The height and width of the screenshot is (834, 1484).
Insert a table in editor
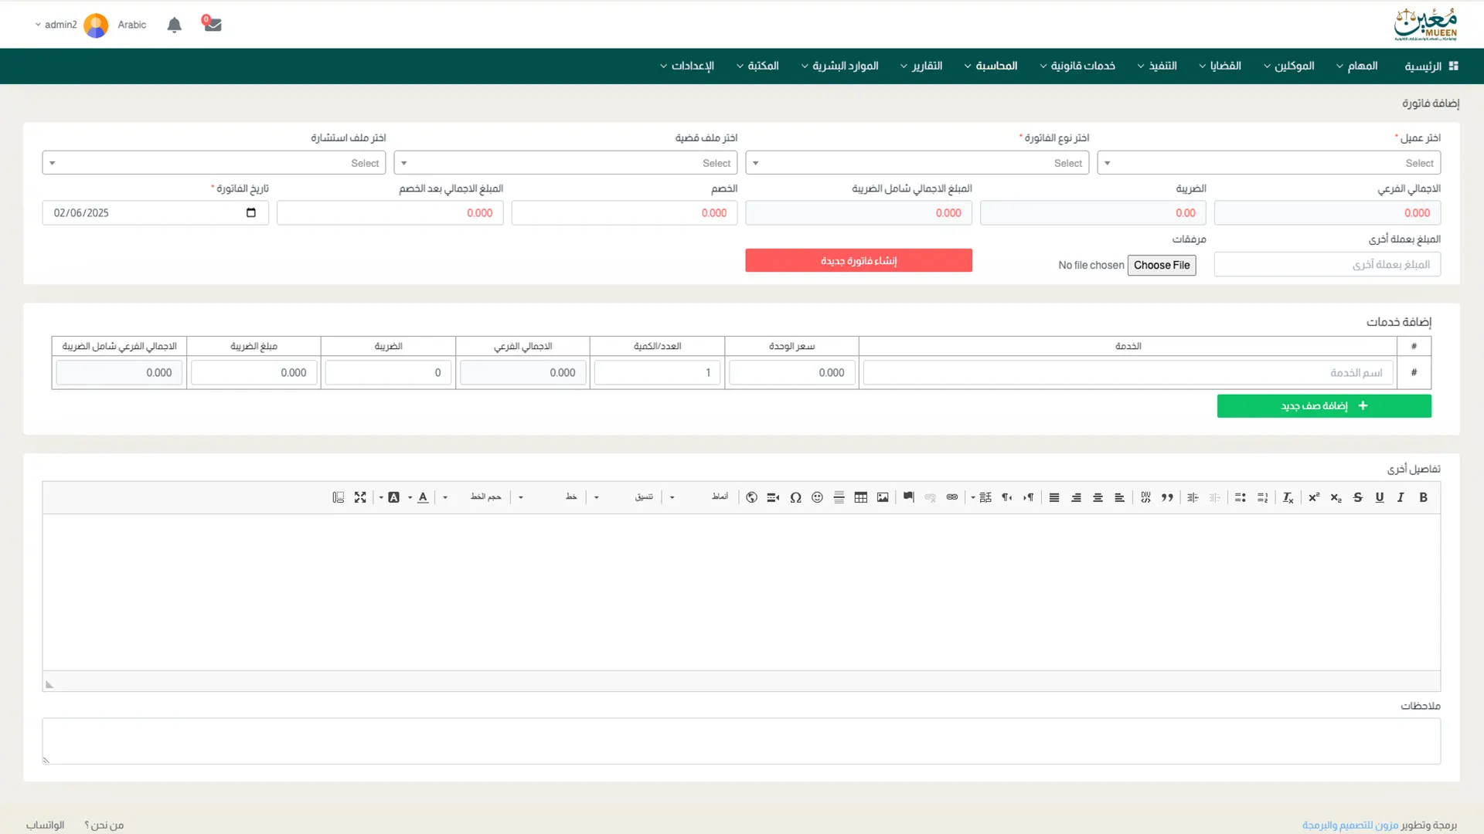pos(860,497)
